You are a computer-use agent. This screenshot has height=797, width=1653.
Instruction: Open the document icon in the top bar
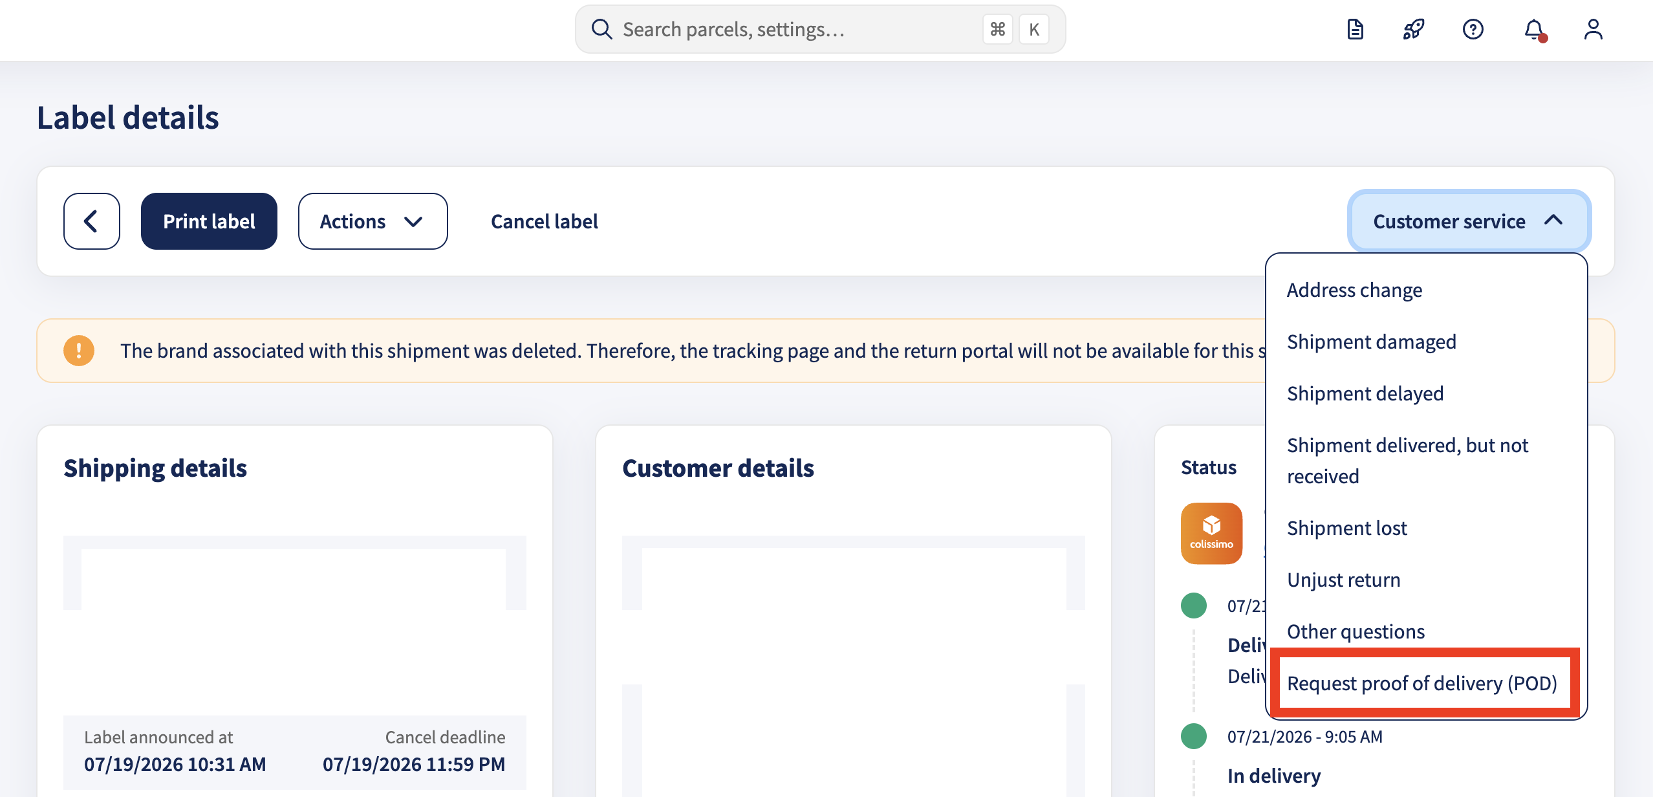(x=1355, y=29)
